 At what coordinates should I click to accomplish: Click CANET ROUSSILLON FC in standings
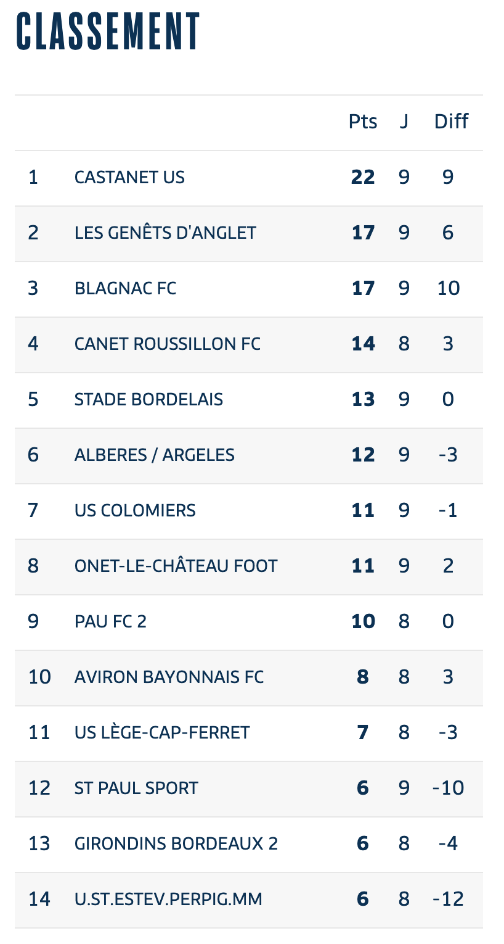pyautogui.click(x=168, y=344)
